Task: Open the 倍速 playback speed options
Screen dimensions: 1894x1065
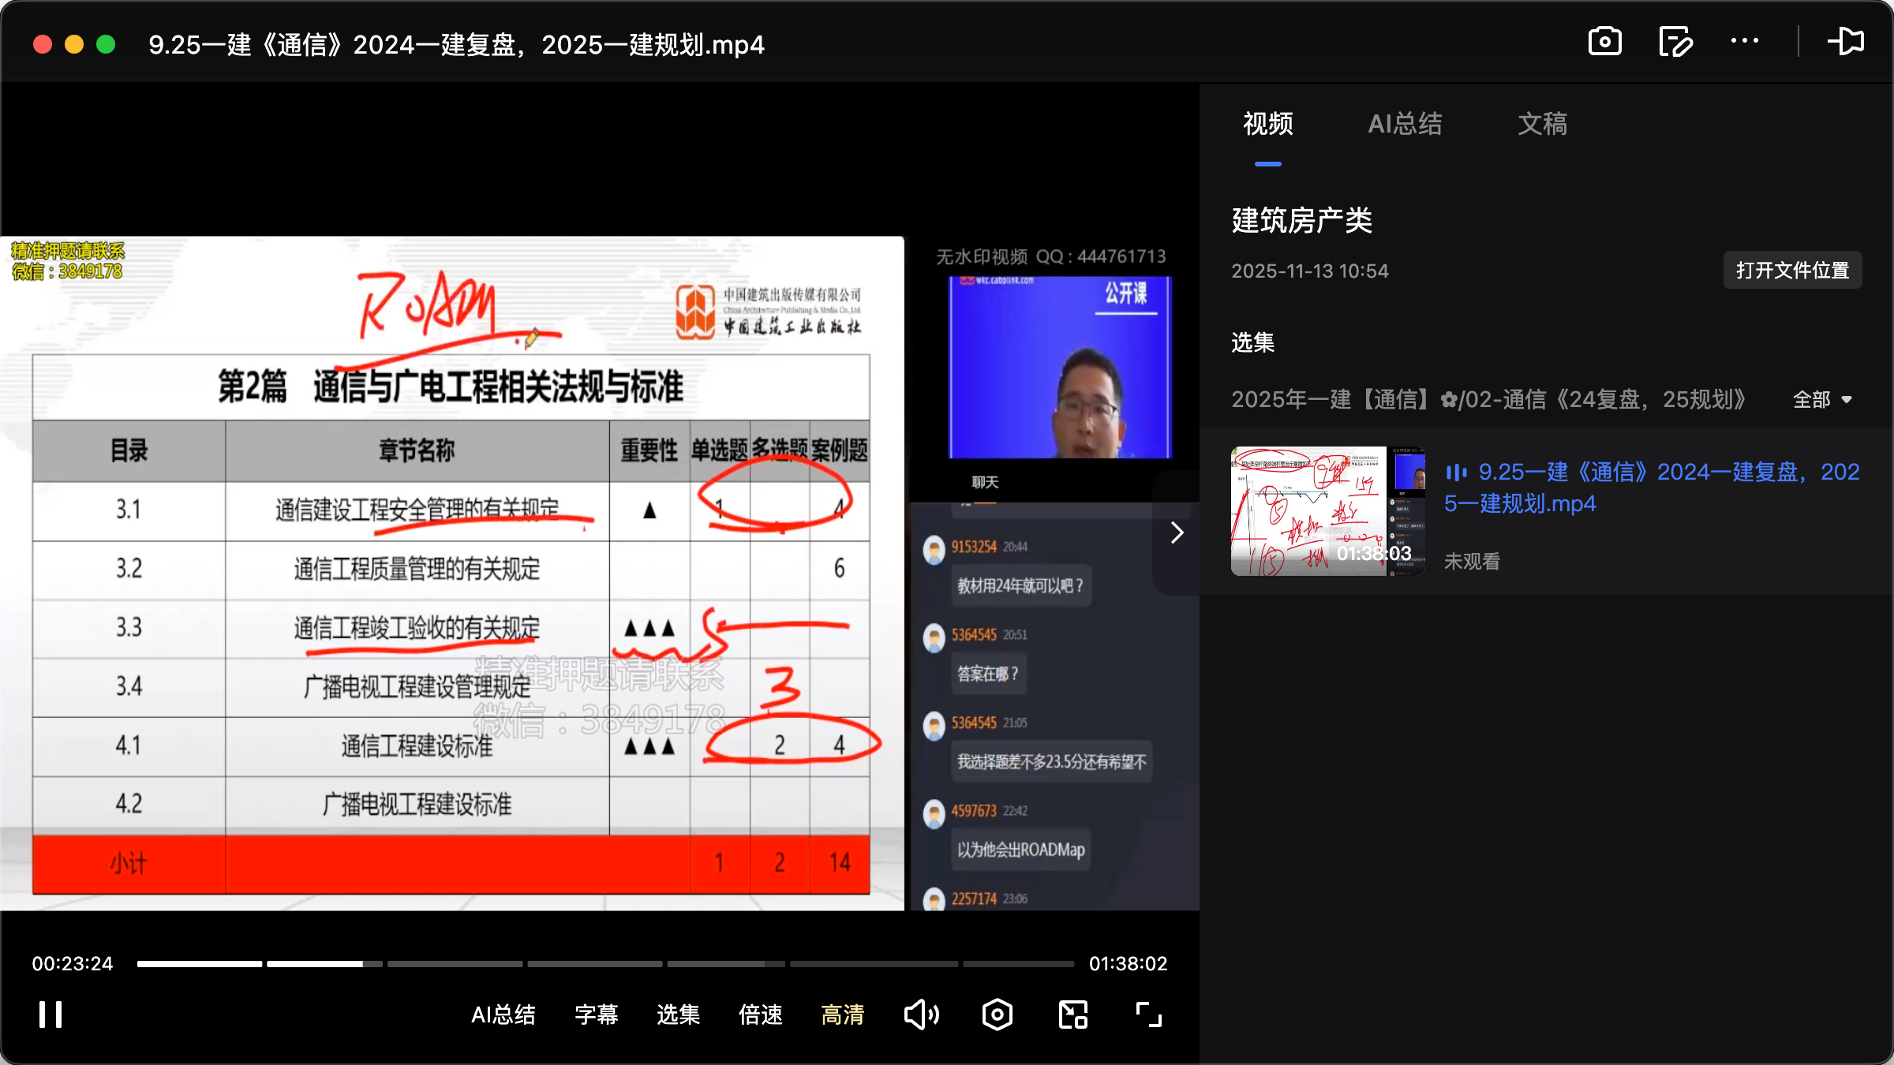Action: pyautogui.click(x=760, y=1015)
